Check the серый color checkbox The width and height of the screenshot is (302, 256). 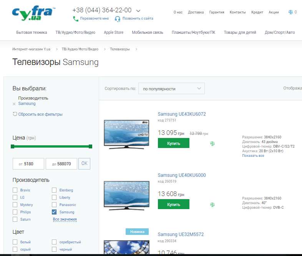click(15, 249)
